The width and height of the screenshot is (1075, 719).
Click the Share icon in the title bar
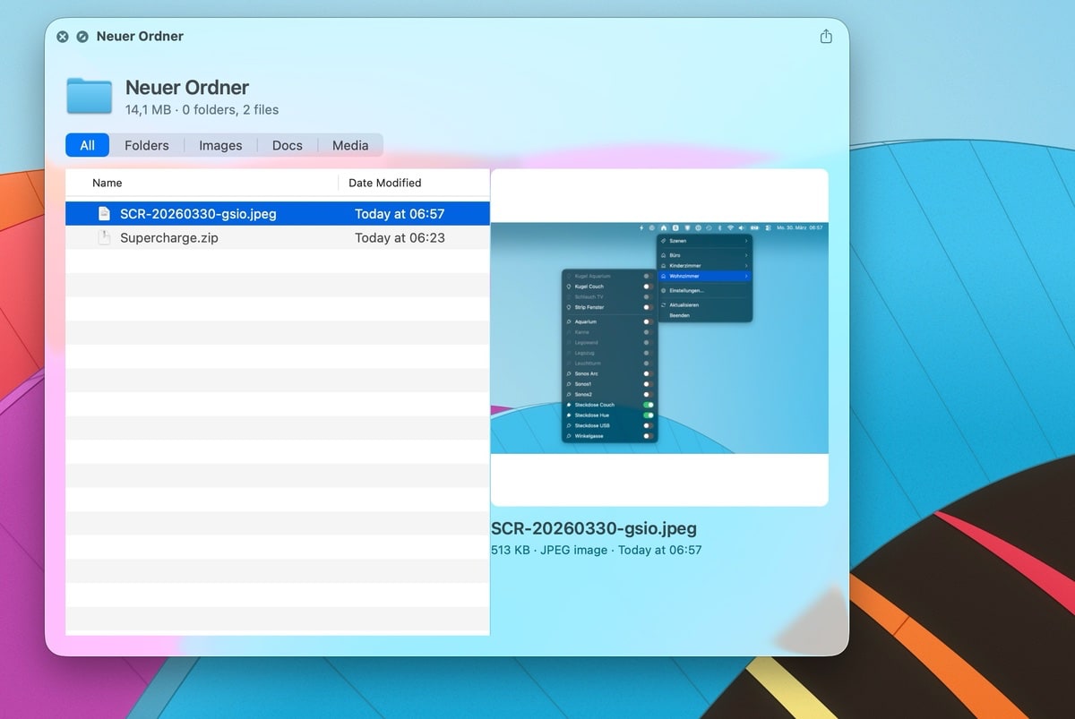coord(825,37)
